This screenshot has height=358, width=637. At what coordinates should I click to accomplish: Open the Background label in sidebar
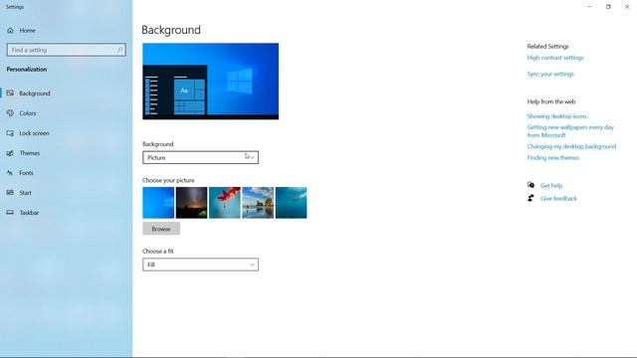35,93
